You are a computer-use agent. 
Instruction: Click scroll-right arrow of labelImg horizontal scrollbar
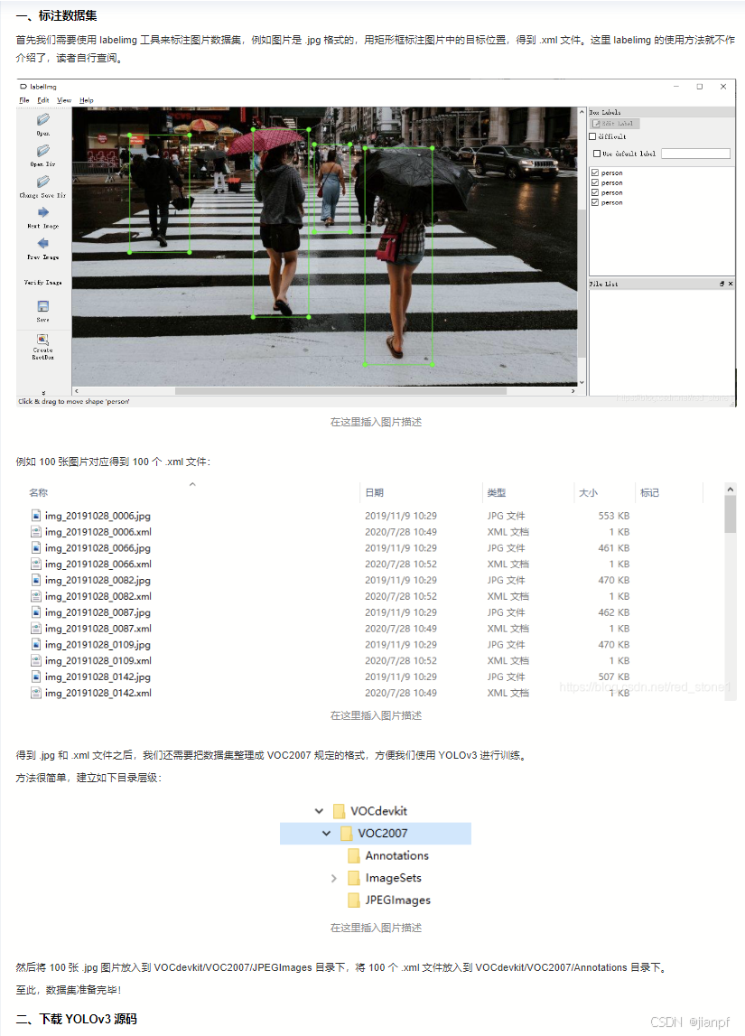tap(573, 391)
